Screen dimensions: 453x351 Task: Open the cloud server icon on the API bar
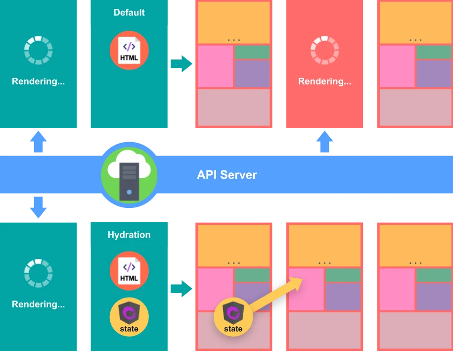tap(129, 175)
